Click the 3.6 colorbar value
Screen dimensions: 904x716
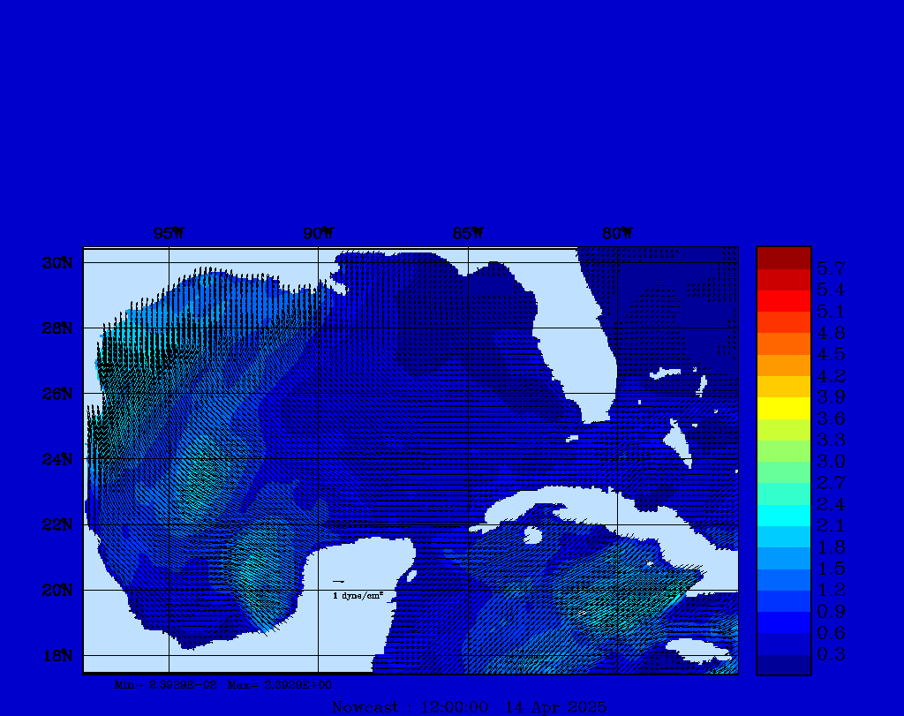pyautogui.click(x=831, y=418)
